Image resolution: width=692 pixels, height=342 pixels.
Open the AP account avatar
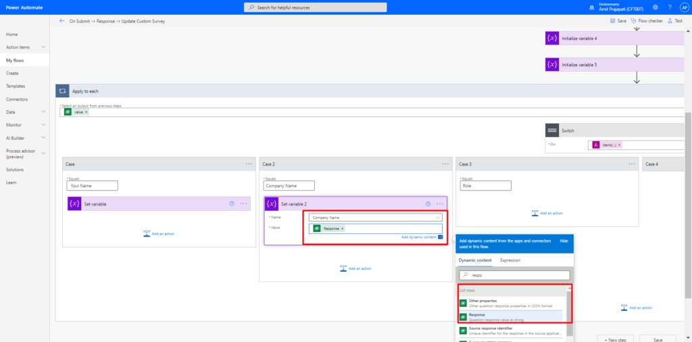(x=684, y=7)
